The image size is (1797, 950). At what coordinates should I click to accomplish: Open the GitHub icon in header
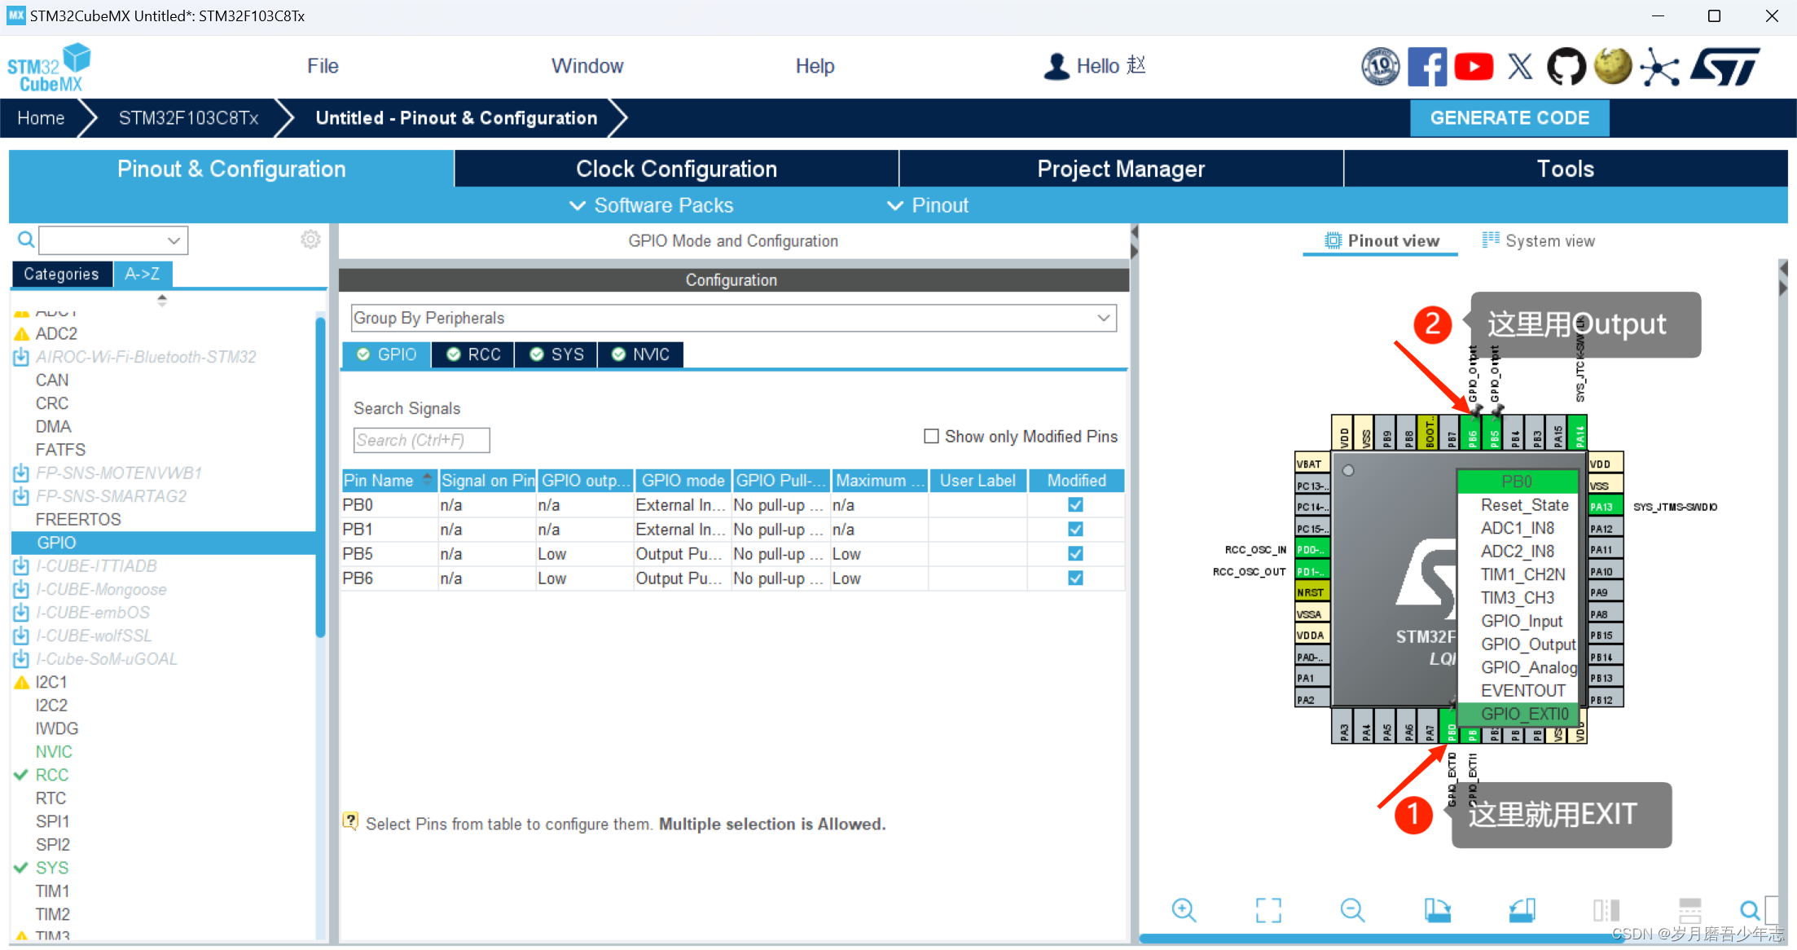[1566, 67]
